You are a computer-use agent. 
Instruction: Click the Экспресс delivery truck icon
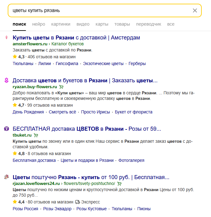click(77, 202)
